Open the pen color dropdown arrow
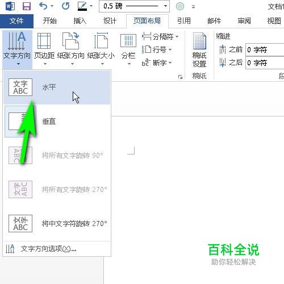 (x=91, y=6)
